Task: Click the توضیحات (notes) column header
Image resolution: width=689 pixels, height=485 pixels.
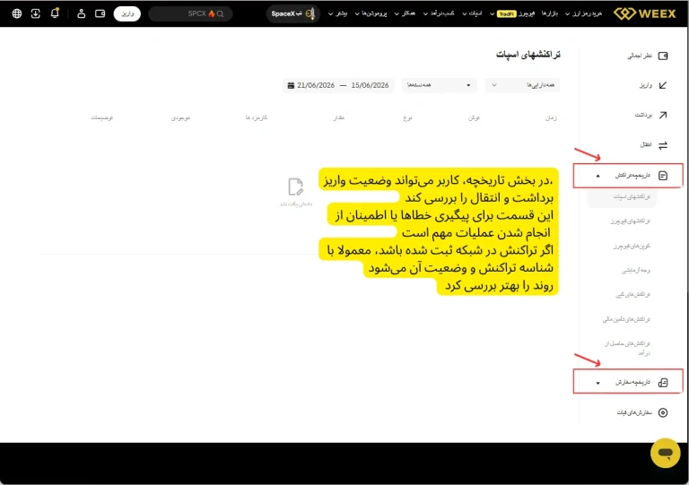Action: [102, 117]
